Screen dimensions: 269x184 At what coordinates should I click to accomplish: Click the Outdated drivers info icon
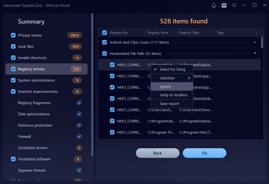[x=79, y=148]
